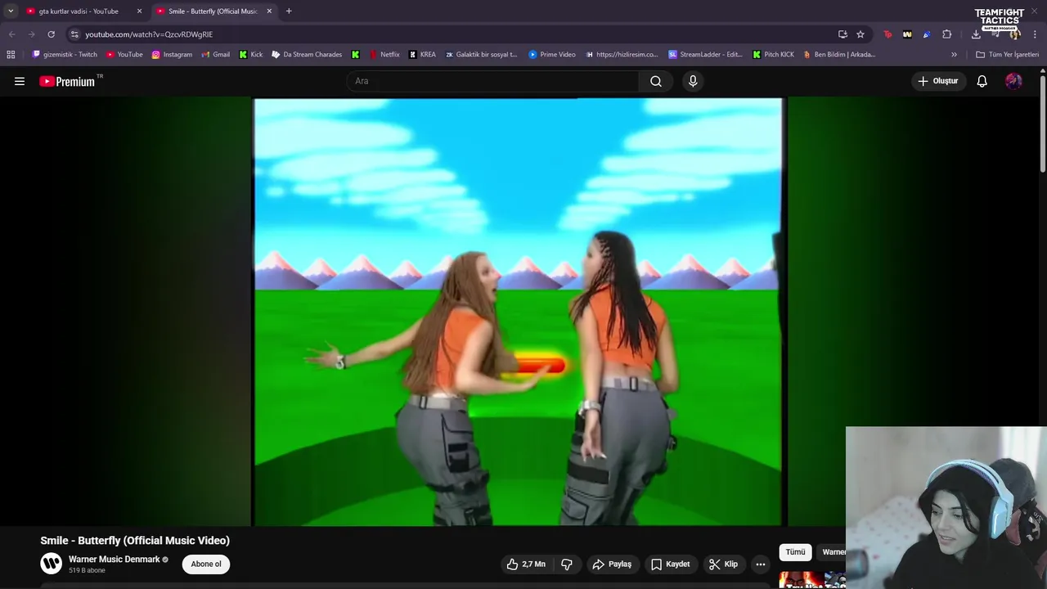Open the YouTube bookmark
The height and width of the screenshot is (589, 1047).
tap(124, 55)
